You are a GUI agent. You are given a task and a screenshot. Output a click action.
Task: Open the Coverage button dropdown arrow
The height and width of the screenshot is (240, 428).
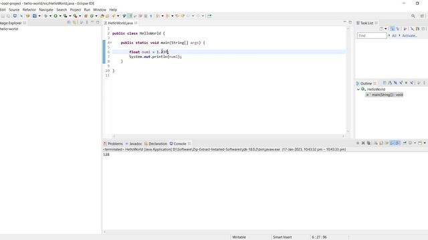(70, 16)
